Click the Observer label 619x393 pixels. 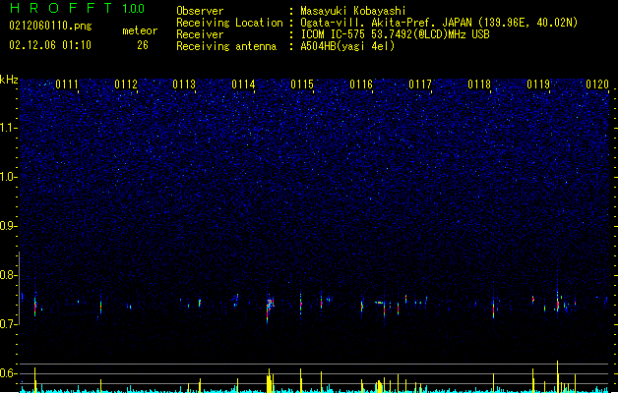pyautogui.click(x=200, y=11)
